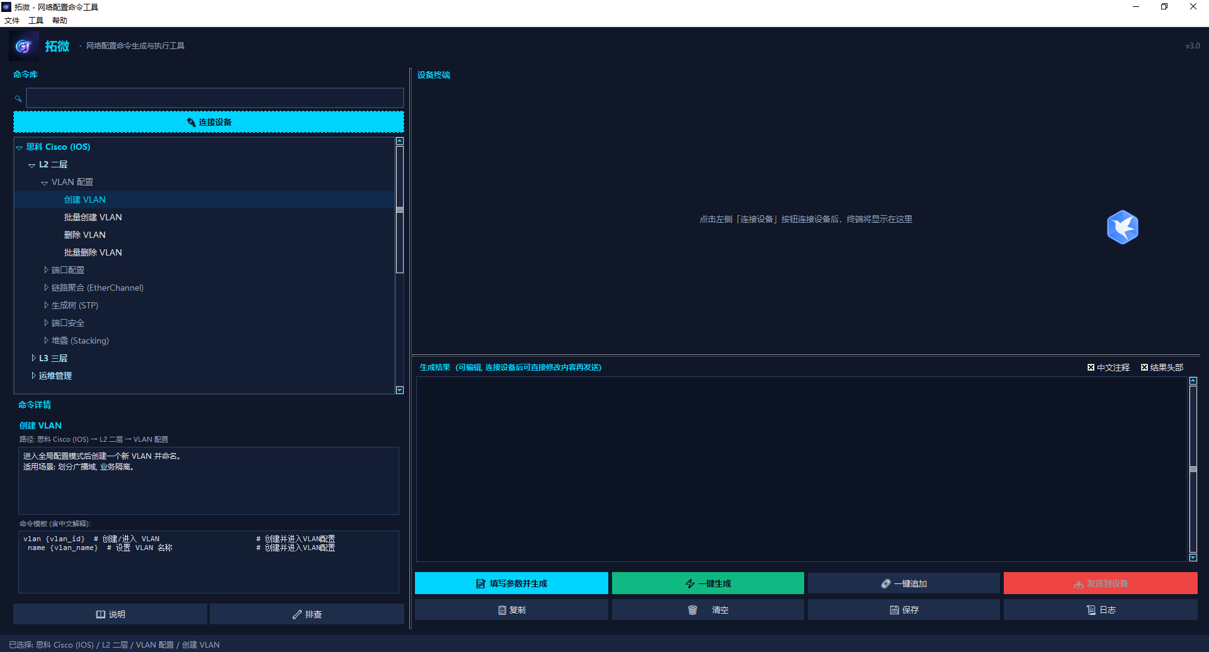Viewport: 1209px width, 652px height.
Task: Select 删除 VLAN in the tree
Action: (x=84, y=235)
